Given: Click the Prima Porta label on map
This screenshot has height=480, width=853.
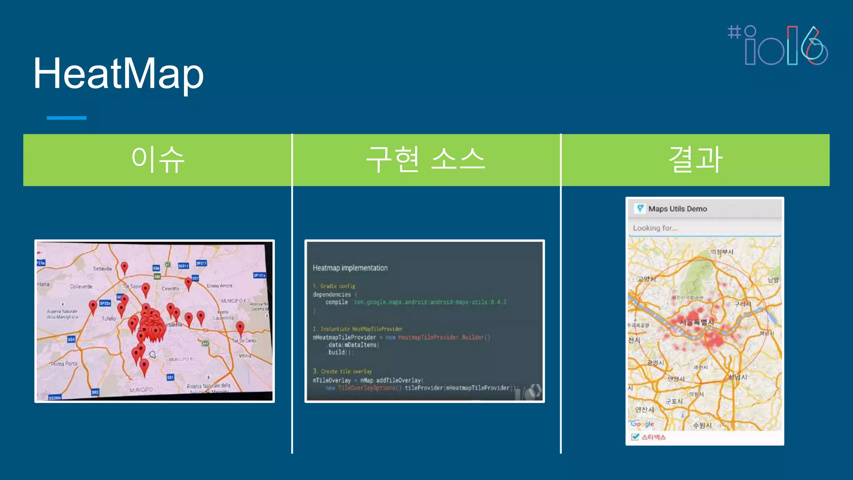Looking at the screenshot, I should pyautogui.click(x=64, y=364).
